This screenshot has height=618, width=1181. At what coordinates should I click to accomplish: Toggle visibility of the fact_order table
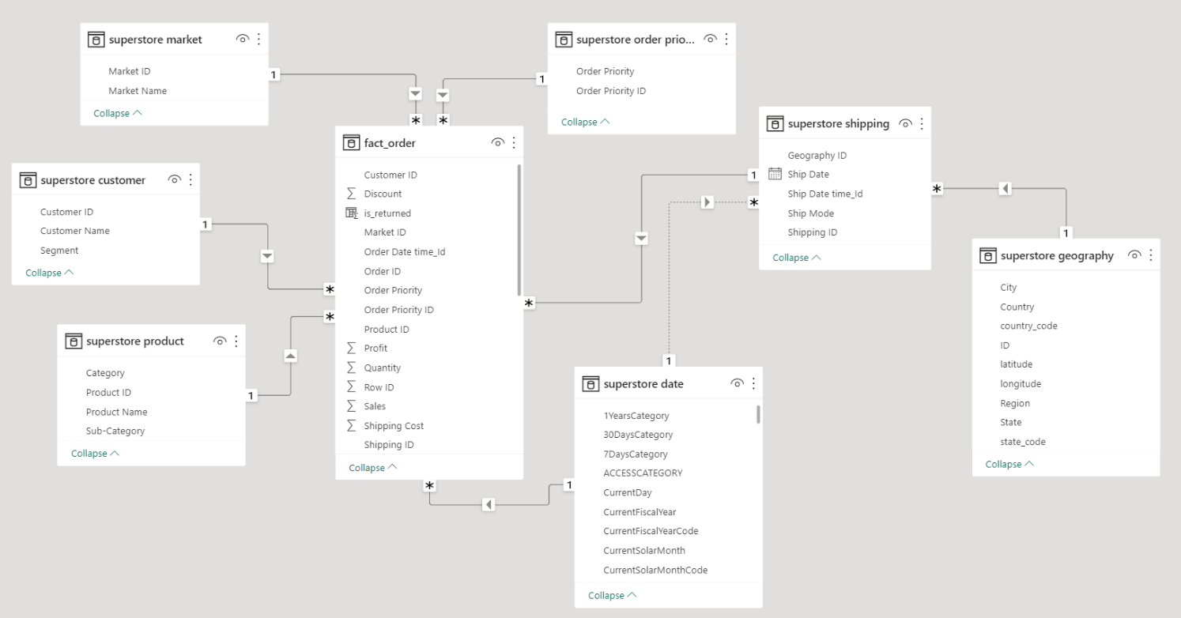point(497,142)
